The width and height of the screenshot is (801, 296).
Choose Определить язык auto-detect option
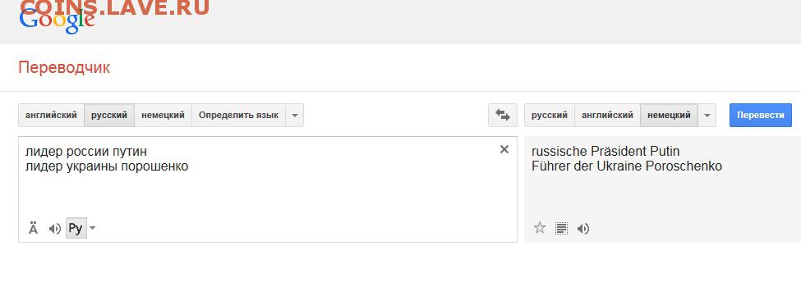(238, 115)
